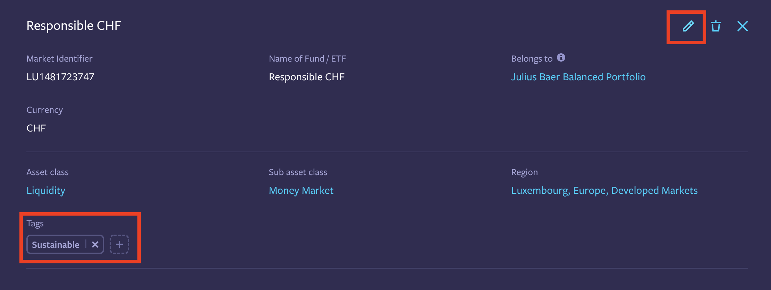
Task: Remove the Sustainable tag with its X
Action: 95,244
